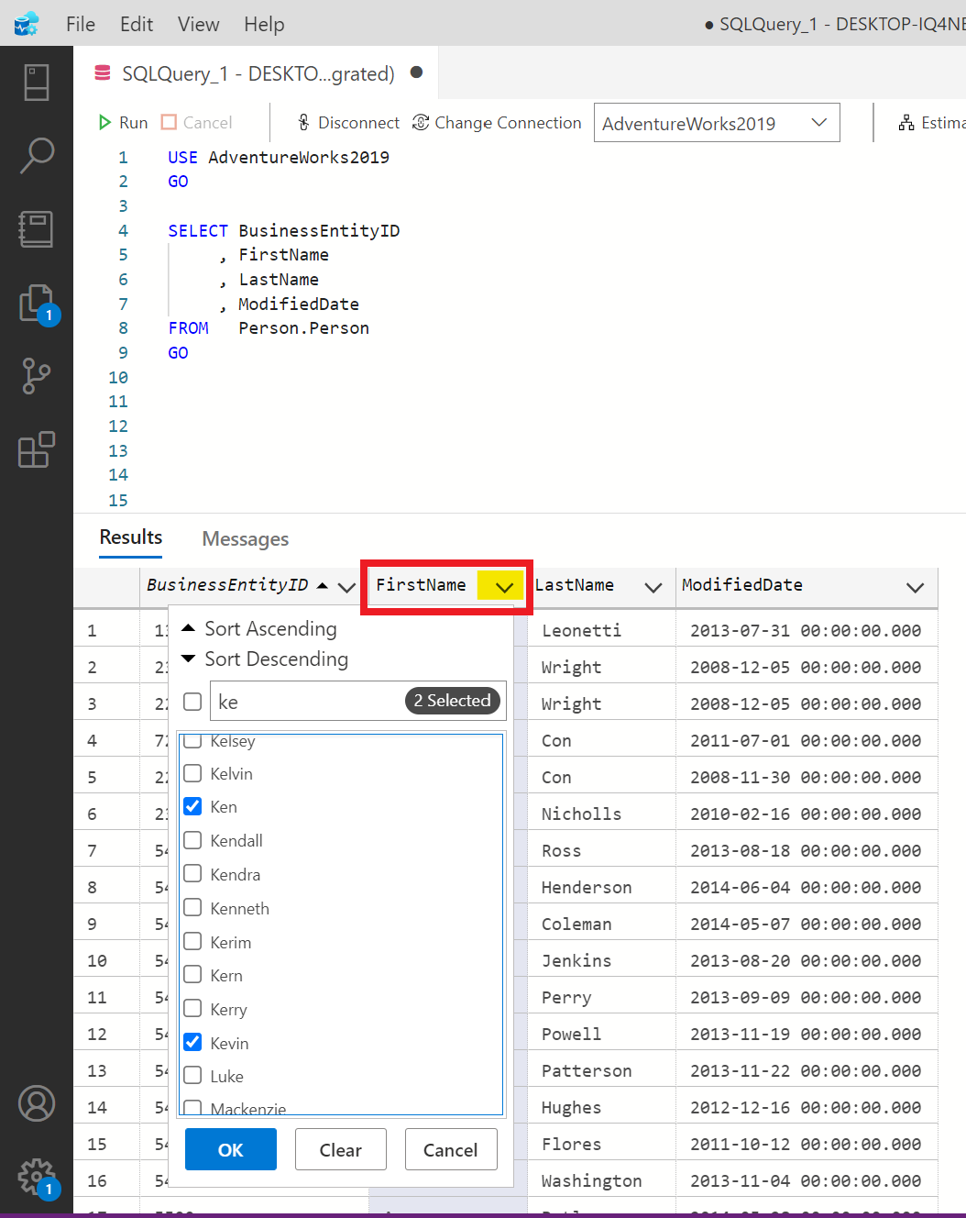Image resolution: width=966 pixels, height=1218 pixels.
Task: Open the Extensions view in sidebar
Action: [37, 449]
